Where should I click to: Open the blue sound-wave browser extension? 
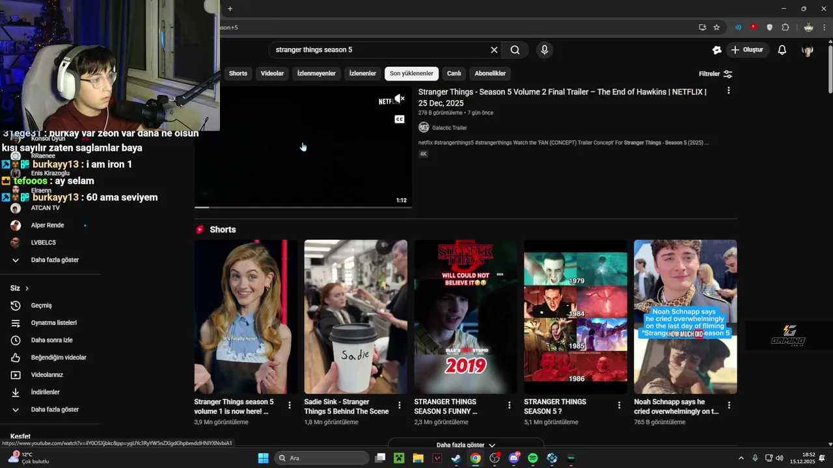coord(738,27)
